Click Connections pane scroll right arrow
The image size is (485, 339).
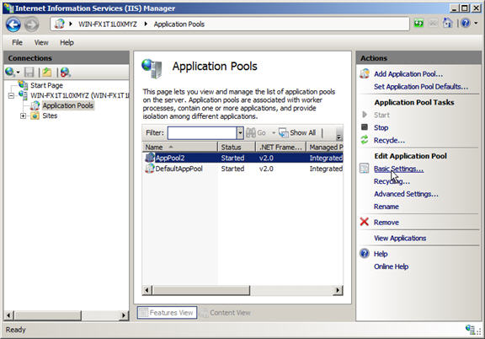click(124, 315)
